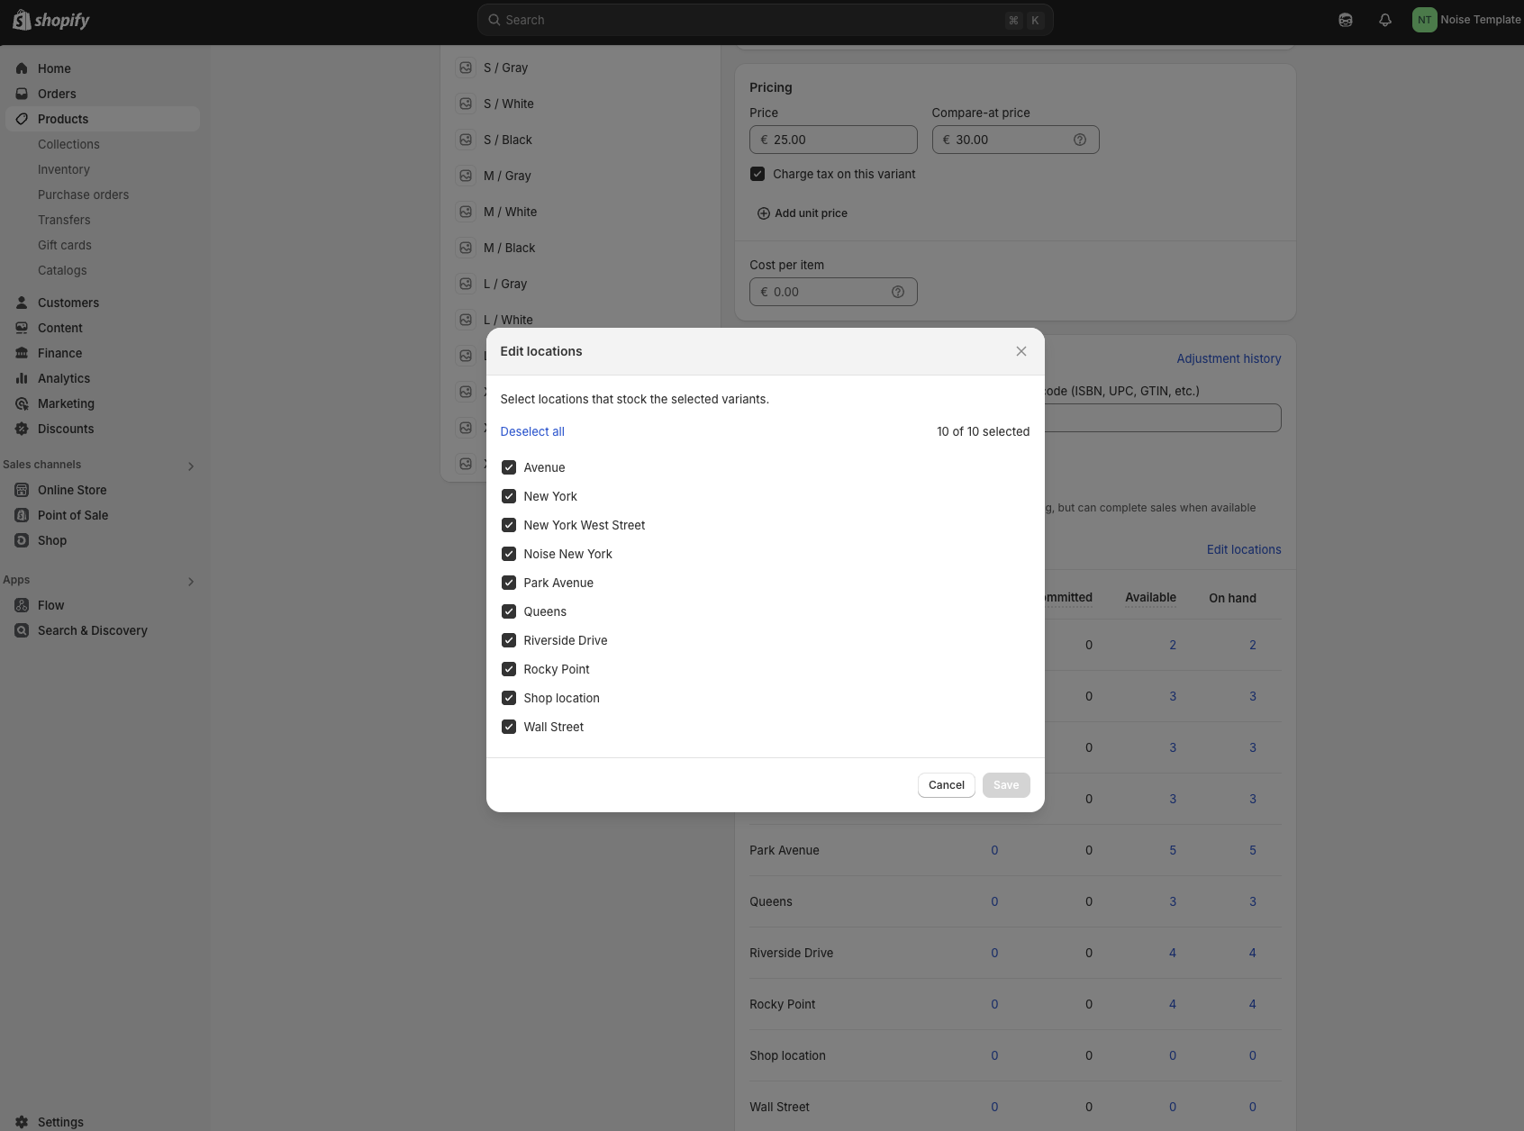The height and width of the screenshot is (1131, 1524).
Task: Select the Analytics bar-chart icon
Action: (x=21, y=378)
